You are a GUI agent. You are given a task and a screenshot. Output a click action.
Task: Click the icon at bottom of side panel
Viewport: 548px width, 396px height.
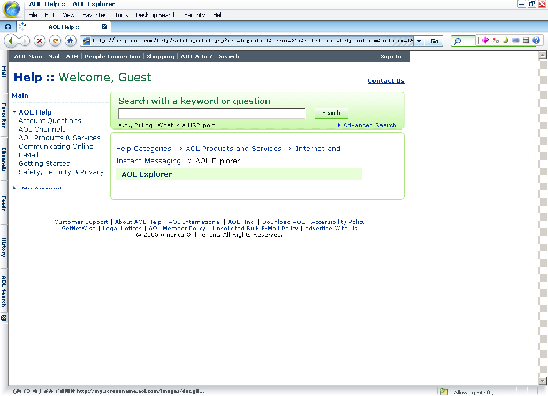click(4, 318)
